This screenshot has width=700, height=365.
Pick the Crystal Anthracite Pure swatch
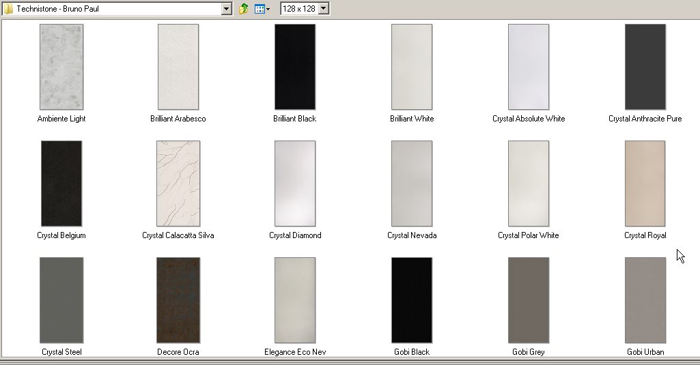645,67
